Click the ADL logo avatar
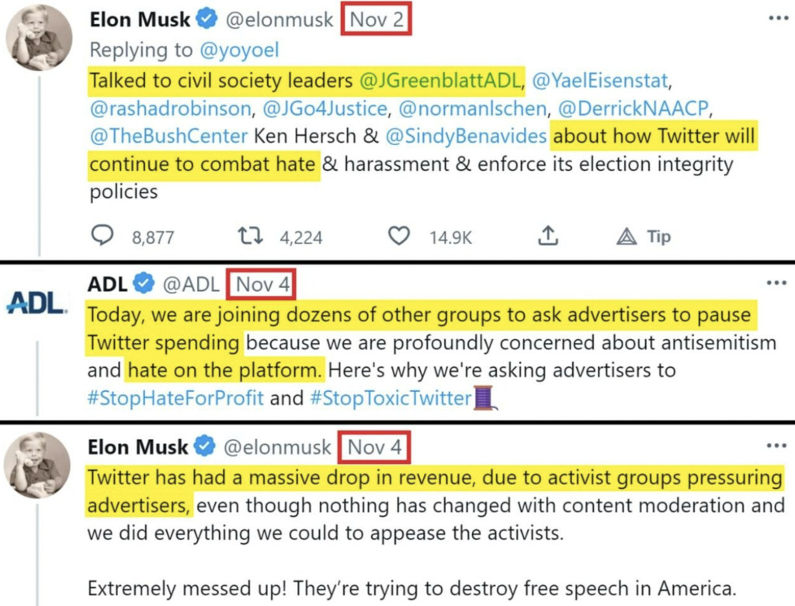The width and height of the screenshot is (795, 606). (36, 303)
